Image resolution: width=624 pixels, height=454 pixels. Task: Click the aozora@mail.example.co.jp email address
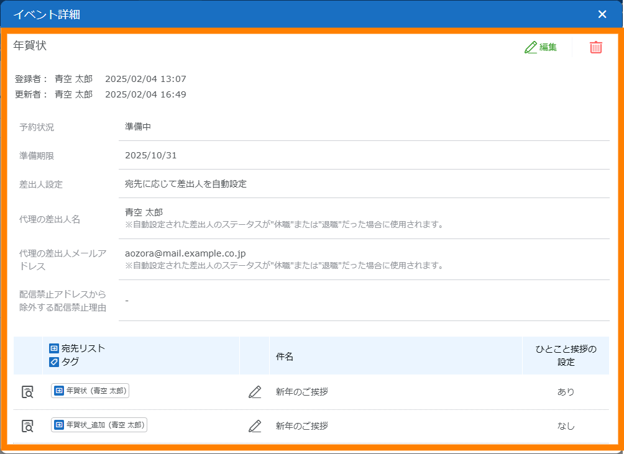185,253
